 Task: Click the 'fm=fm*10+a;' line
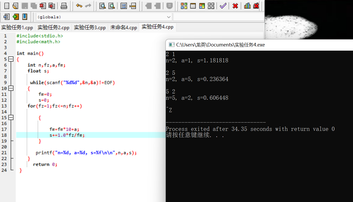[64, 129]
